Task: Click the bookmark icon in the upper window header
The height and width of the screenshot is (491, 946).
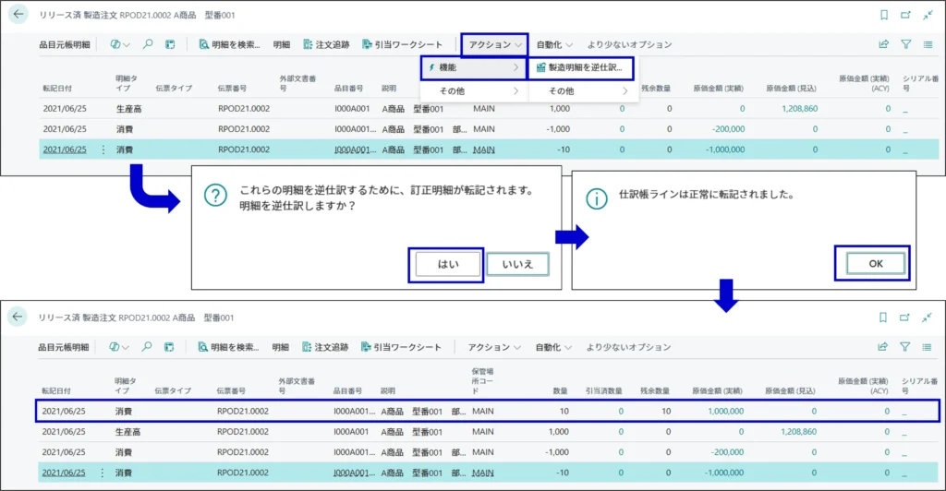Action: [x=884, y=15]
